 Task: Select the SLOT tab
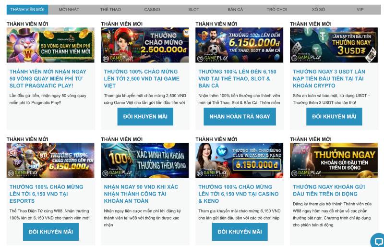193,10
